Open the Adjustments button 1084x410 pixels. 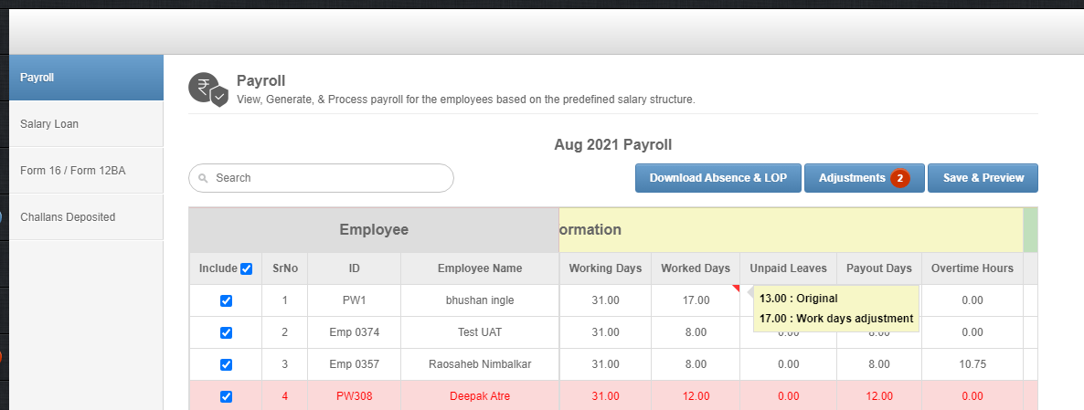864,178
